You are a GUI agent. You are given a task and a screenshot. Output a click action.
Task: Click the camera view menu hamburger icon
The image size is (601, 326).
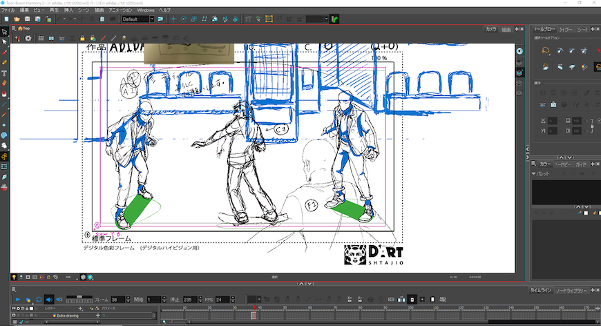[x=14, y=28]
